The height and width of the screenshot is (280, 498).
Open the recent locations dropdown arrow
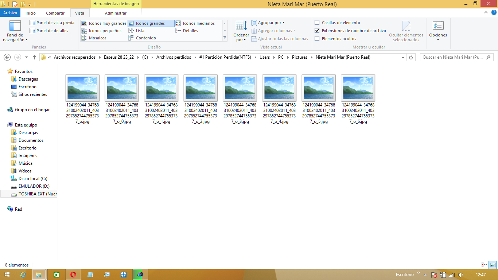[x=26, y=57]
